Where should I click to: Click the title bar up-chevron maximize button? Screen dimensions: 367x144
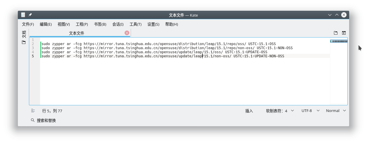(x=337, y=15)
